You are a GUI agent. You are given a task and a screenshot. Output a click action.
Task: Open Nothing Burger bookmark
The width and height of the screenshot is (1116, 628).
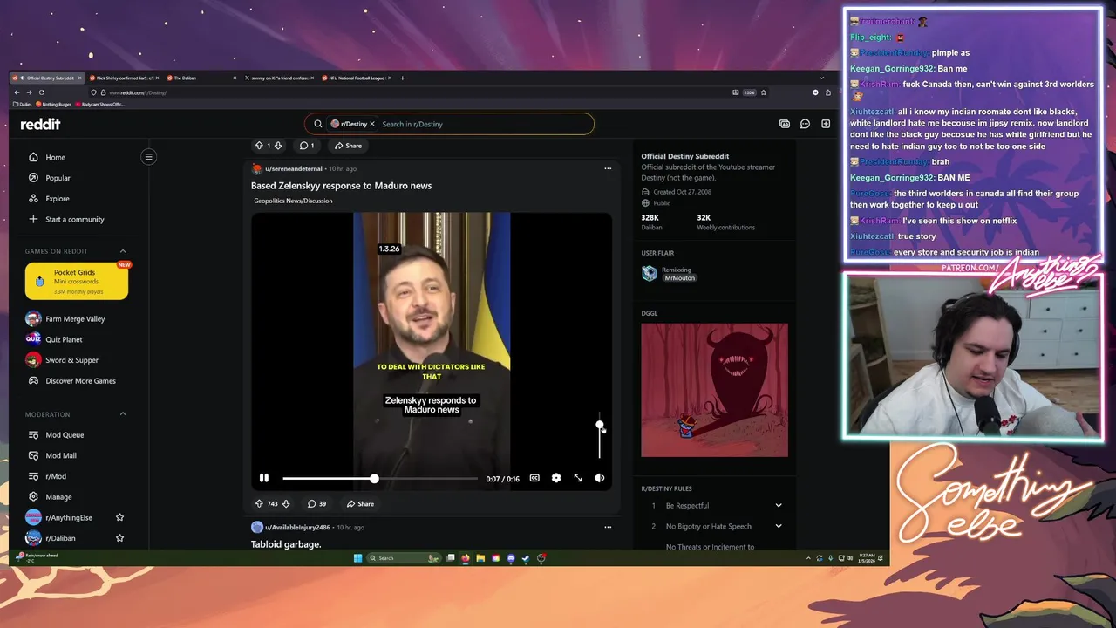coord(53,104)
